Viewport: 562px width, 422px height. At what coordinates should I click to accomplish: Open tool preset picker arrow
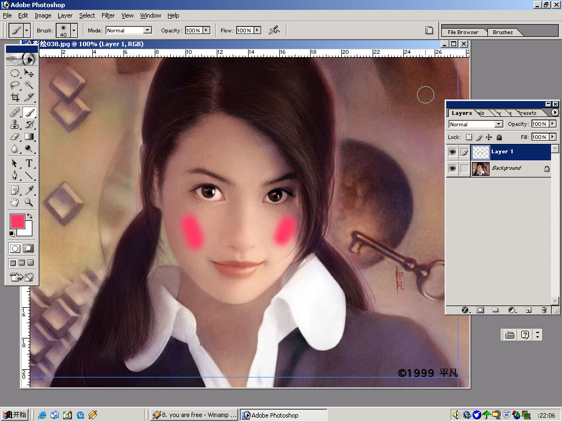[26, 31]
